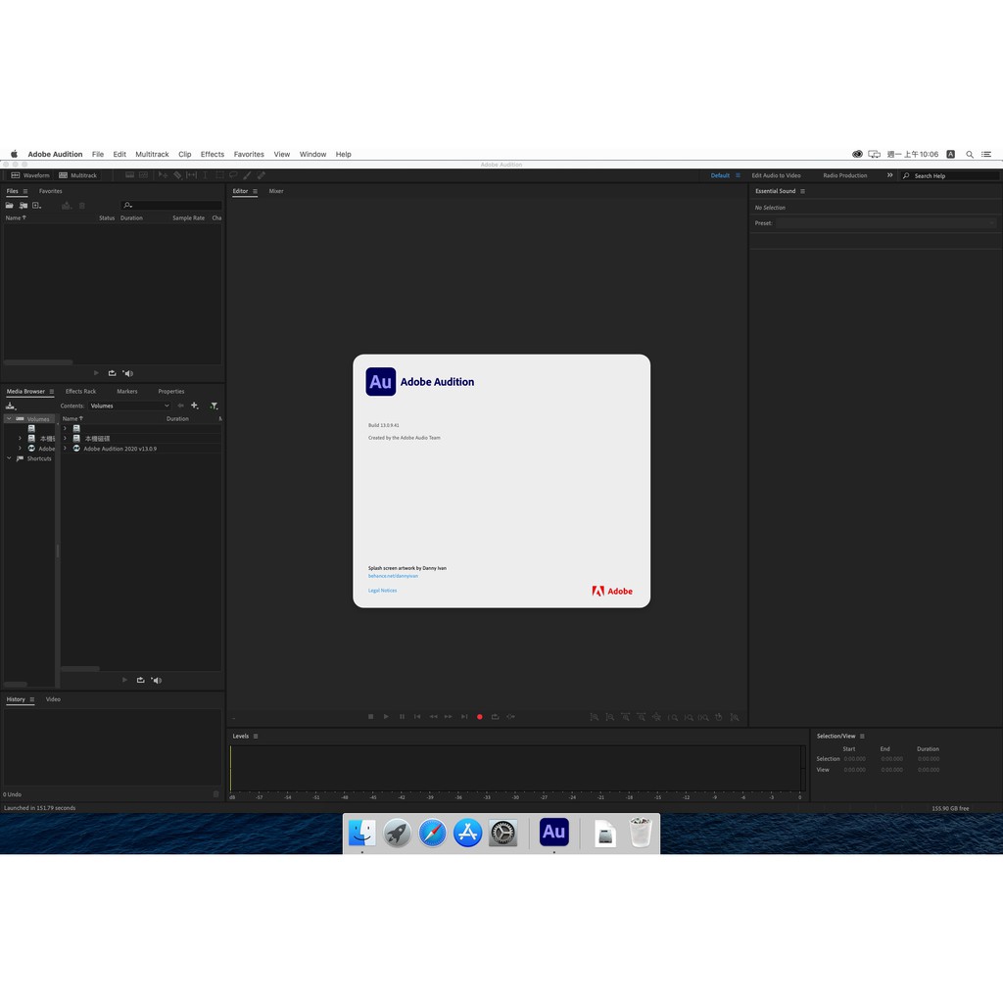This screenshot has width=1003, height=1003.
Task: Click Open File icon in Files panel
Action: pos(10,206)
